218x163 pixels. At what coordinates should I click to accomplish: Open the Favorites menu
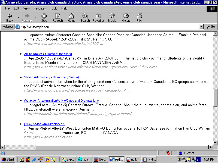[x=40, y=8]
